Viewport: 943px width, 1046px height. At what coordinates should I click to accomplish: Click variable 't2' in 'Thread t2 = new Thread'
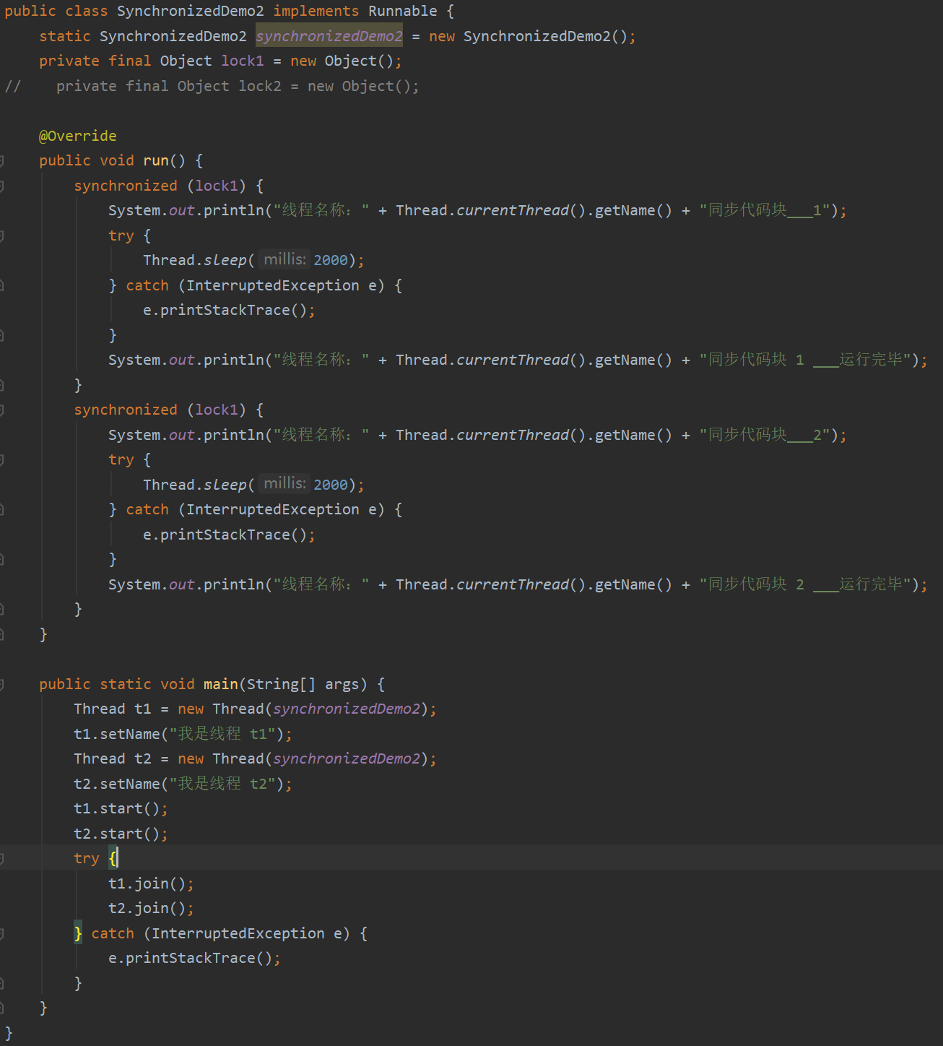(143, 759)
